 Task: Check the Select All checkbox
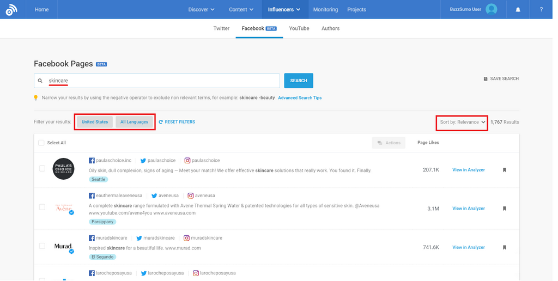pyautogui.click(x=41, y=143)
